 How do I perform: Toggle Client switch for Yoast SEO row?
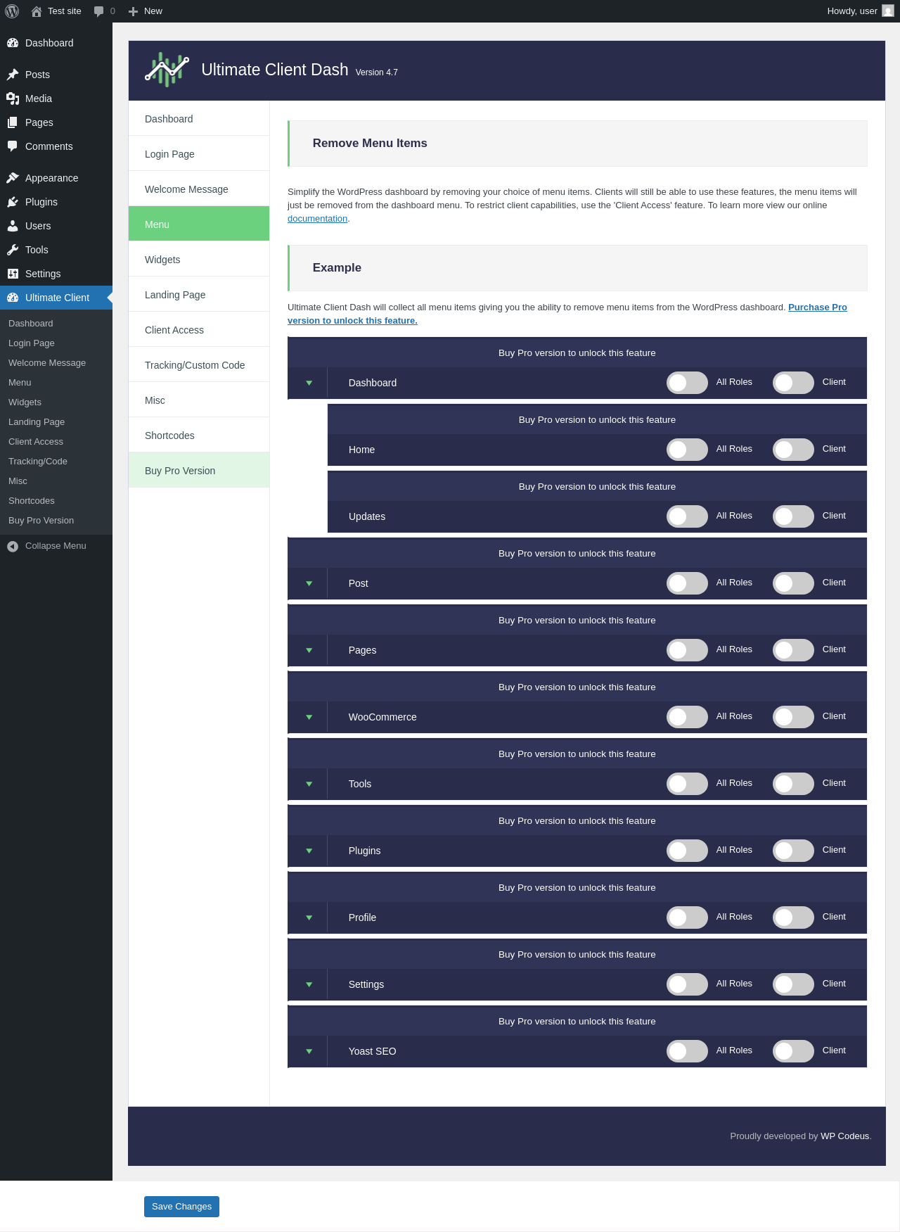tap(793, 1051)
